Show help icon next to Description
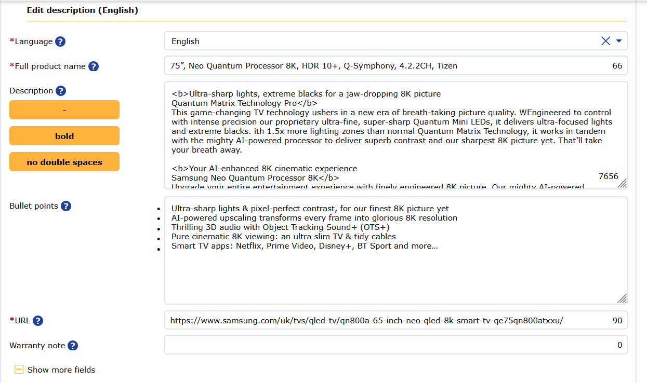This screenshot has width=647, height=383. 61,91
